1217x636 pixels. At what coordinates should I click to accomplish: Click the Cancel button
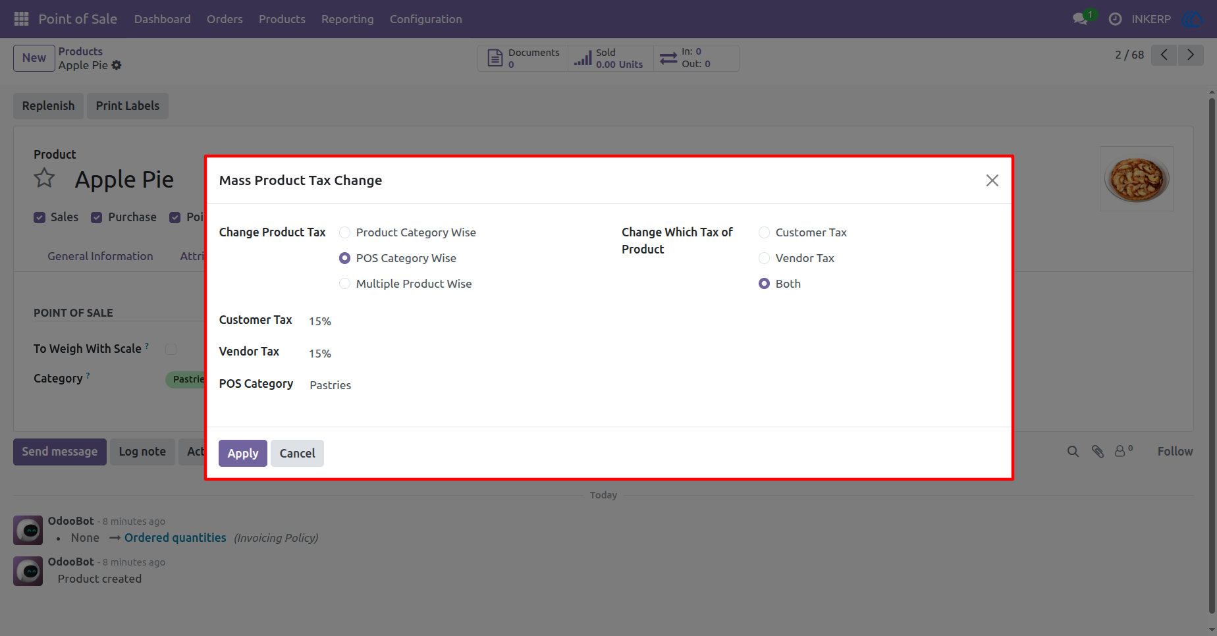[297, 453]
